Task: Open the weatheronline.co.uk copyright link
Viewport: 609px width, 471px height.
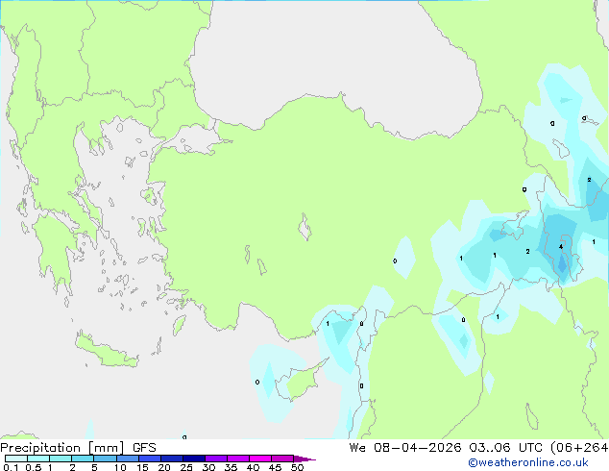Action: (528, 463)
